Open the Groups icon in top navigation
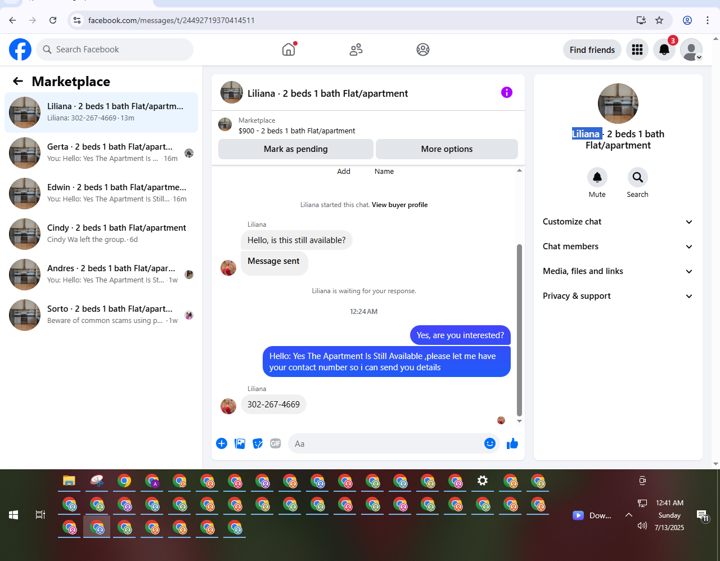The image size is (720, 561). pos(423,50)
